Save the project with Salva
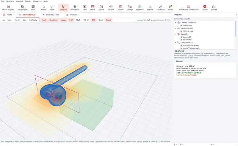 tap(33, 8)
